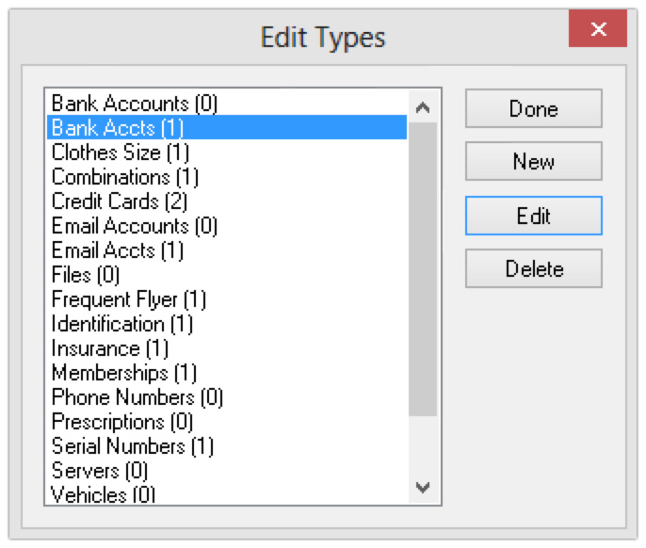Click the list's vertical scrollbar thumb
This screenshot has width=646, height=548.
point(423,269)
